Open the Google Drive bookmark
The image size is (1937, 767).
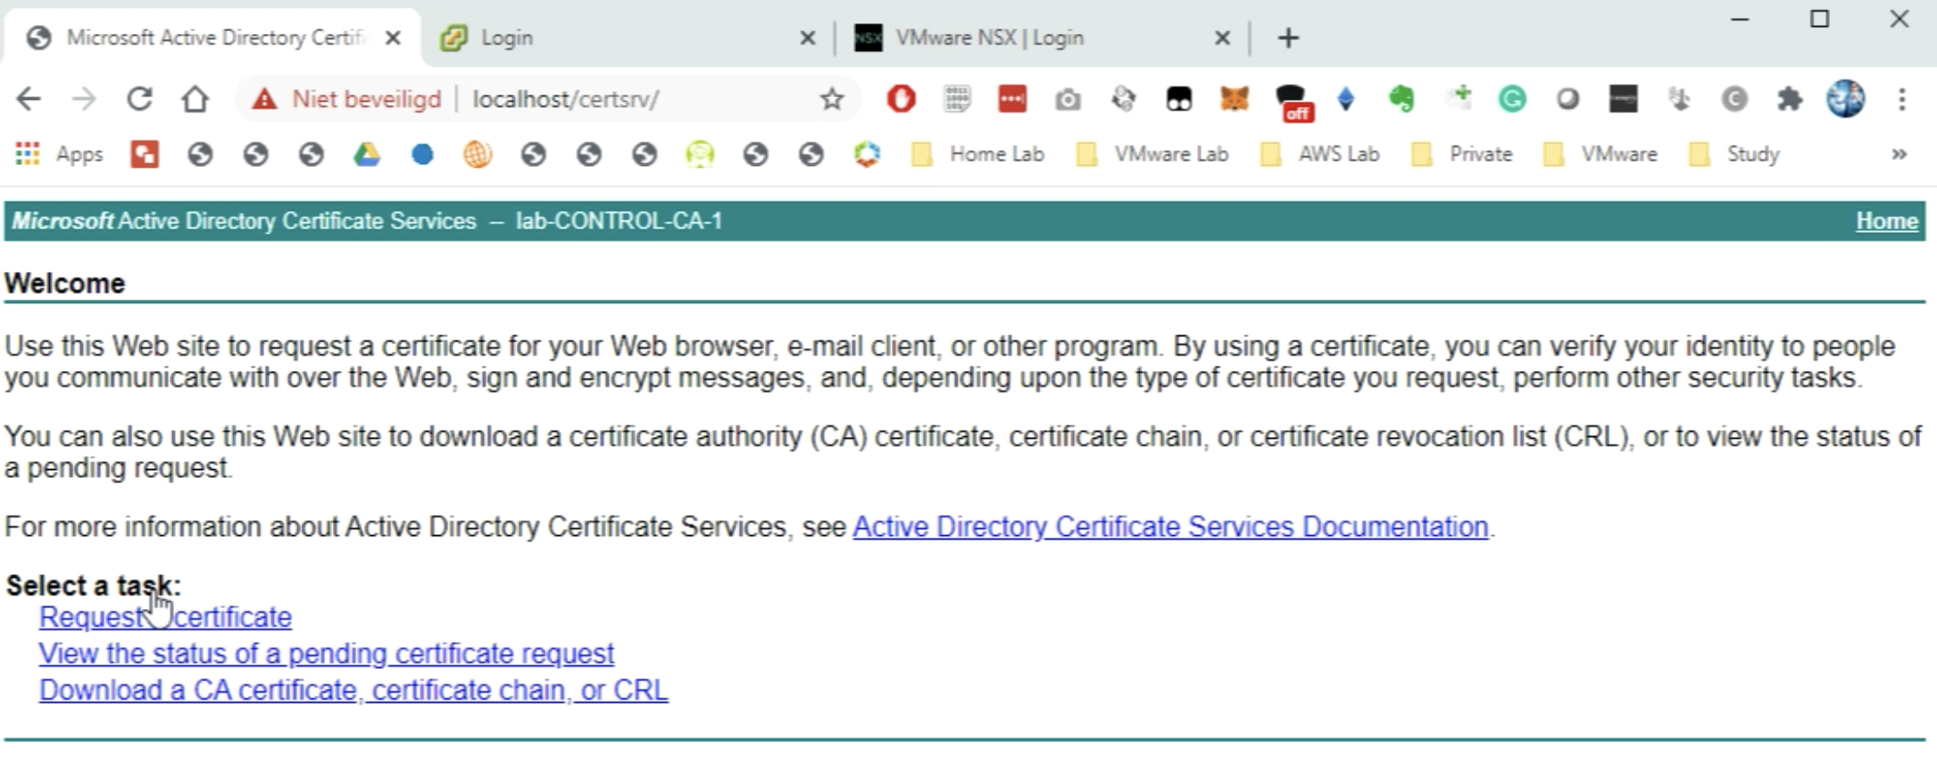pyautogui.click(x=366, y=154)
